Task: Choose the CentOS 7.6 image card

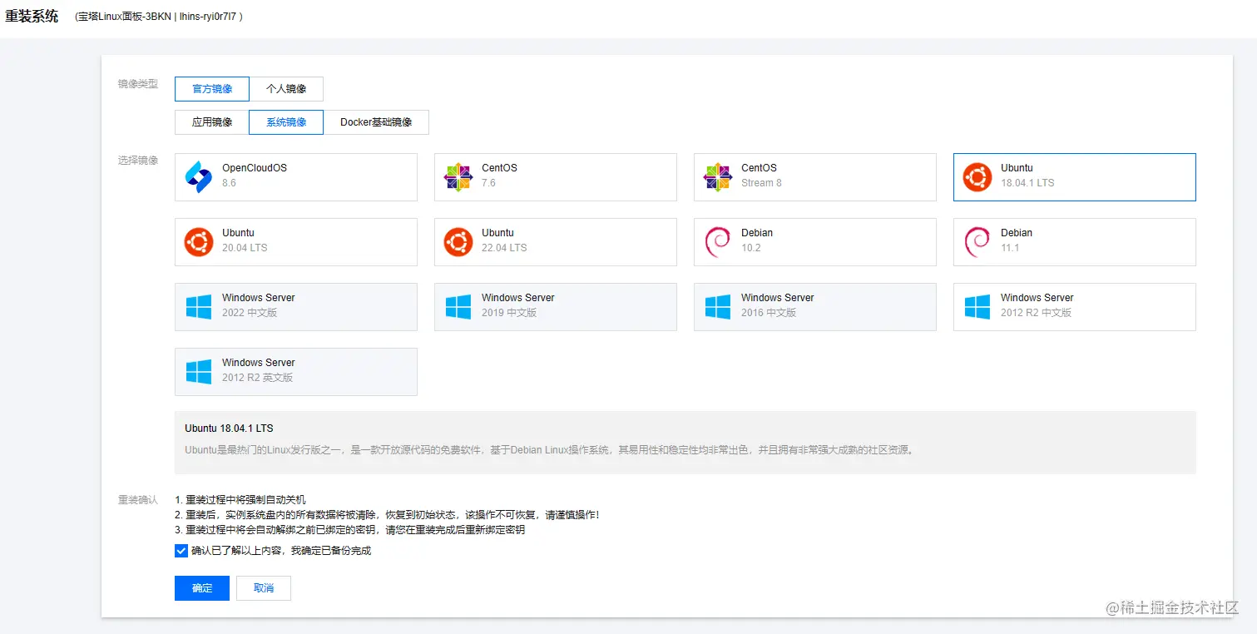Action: click(x=556, y=177)
